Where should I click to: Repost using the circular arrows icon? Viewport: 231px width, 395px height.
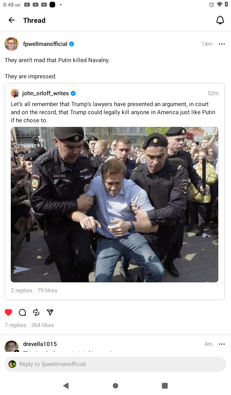point(36,312)
